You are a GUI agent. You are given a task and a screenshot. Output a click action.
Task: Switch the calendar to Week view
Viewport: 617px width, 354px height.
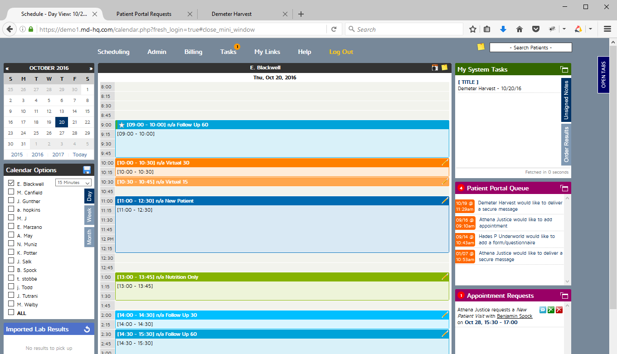tap(89, 215)
